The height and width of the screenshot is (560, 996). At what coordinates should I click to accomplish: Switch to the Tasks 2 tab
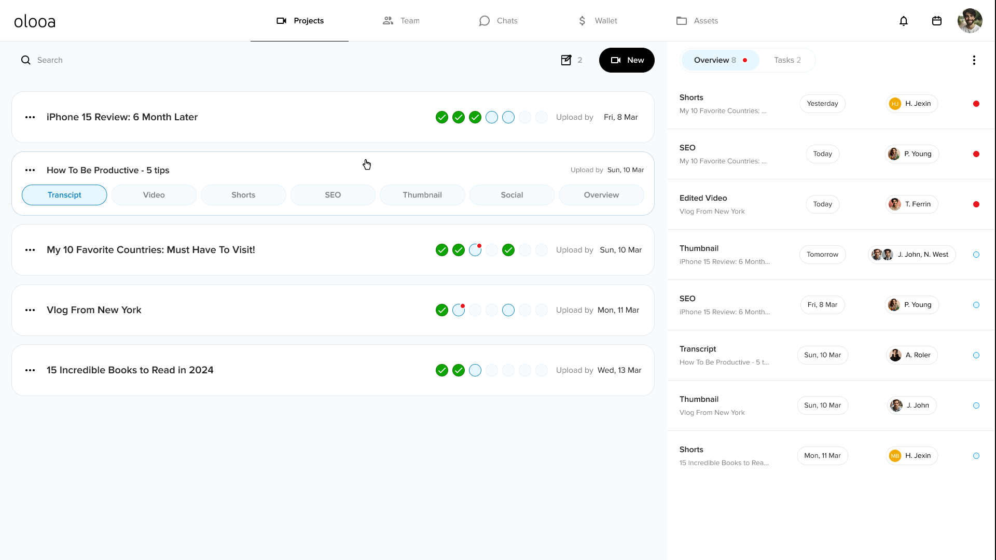tap(787, 60)
